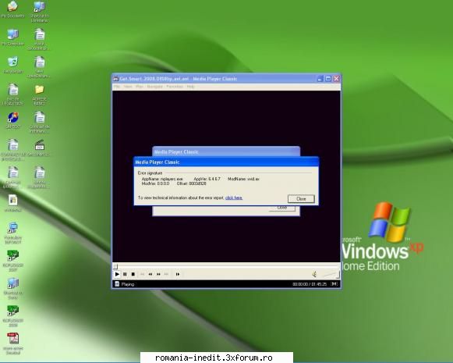Viewport: 453px width, 363px height.
Task: Click Close on the rear Media Player Classic dialog
Action: coord(282,208)
